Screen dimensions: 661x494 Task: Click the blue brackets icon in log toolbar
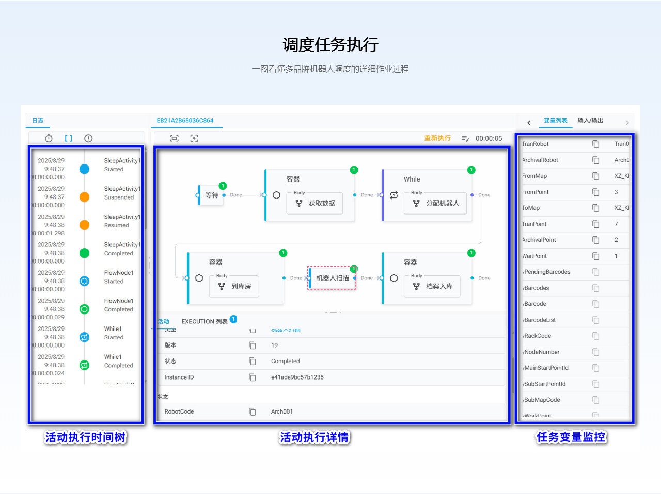[x=68, y=138]
